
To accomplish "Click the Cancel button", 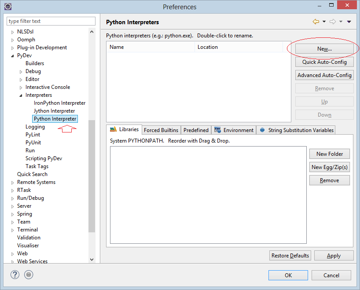I will click(x=331, y=275).
